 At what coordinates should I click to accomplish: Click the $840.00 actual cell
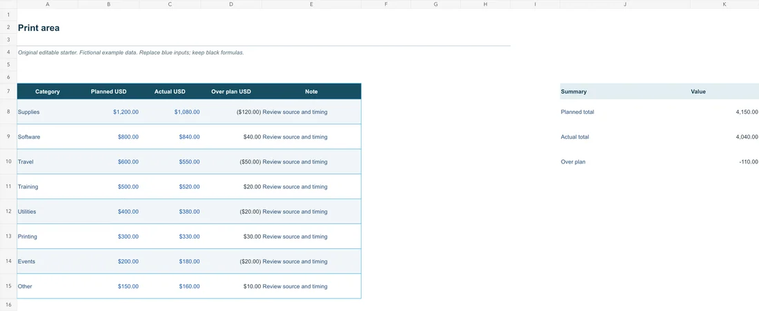pos(170,137)
